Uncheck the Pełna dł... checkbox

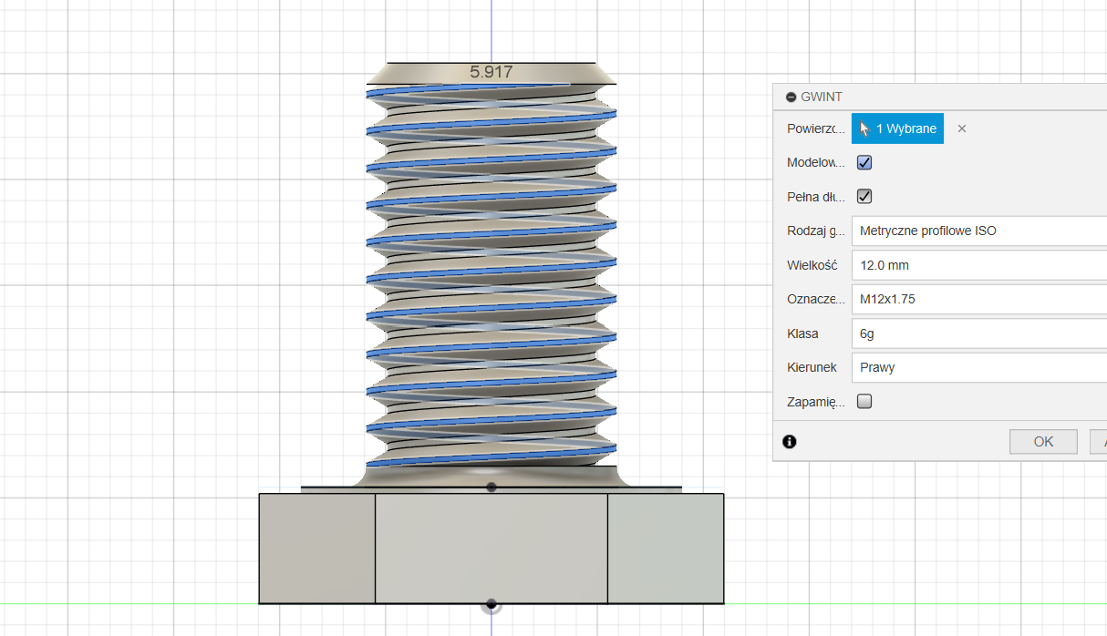click(864, 197)
